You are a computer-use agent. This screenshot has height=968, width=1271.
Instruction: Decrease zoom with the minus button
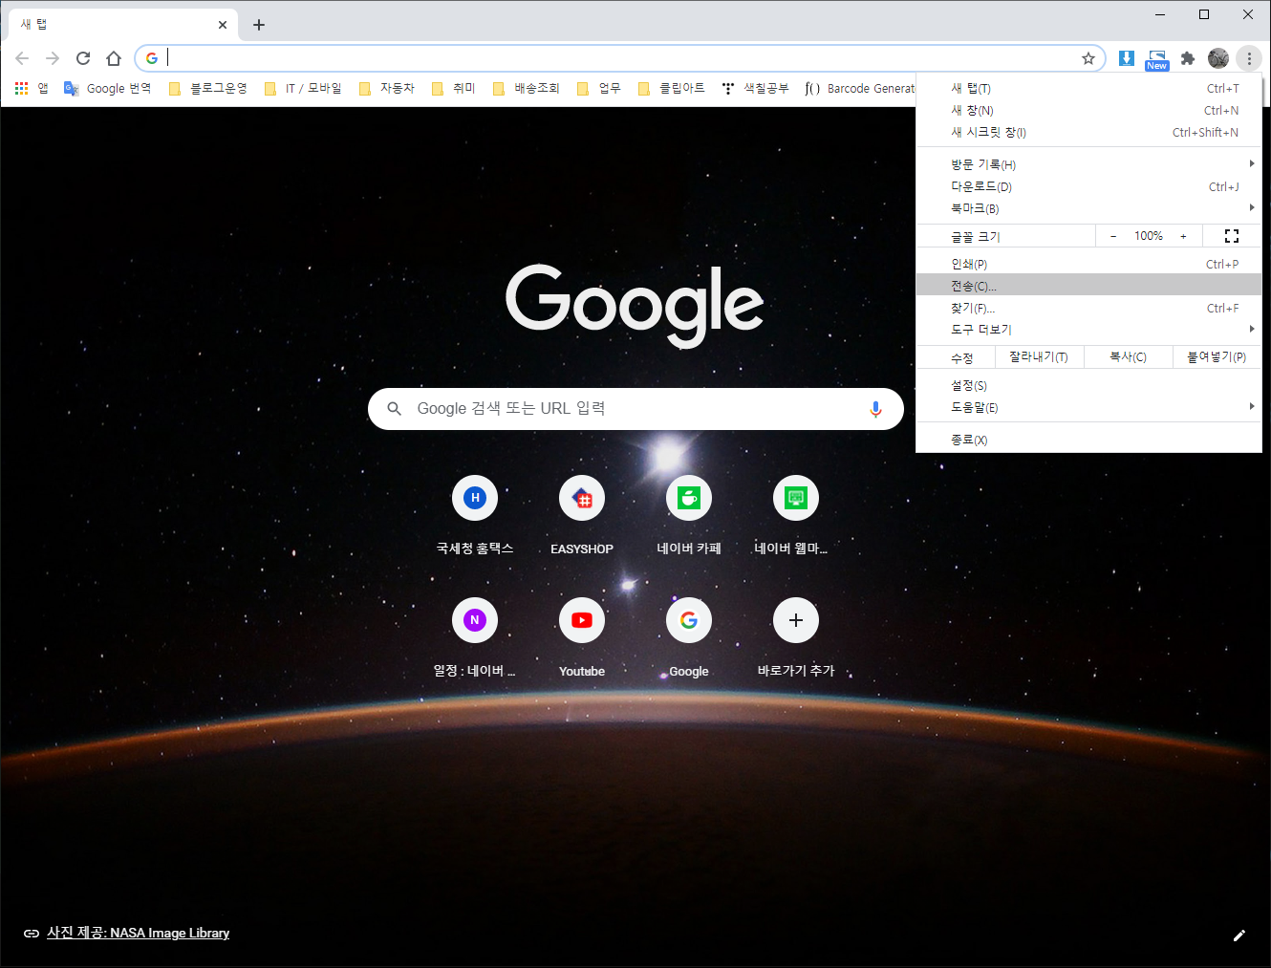[x=1113, y=236]
